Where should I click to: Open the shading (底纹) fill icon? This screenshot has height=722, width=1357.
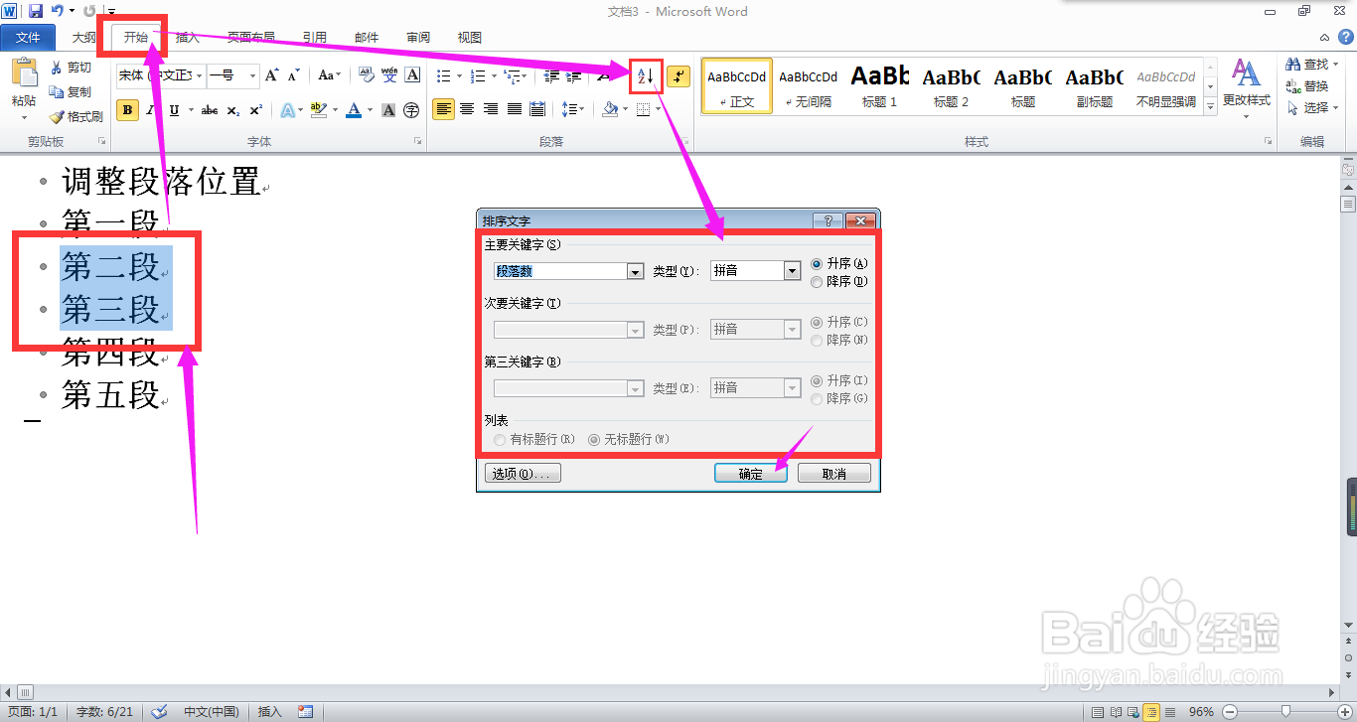point(612,109)
